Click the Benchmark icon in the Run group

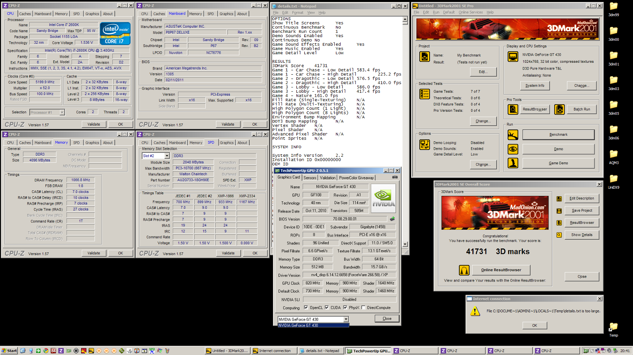tap(513, 135)
